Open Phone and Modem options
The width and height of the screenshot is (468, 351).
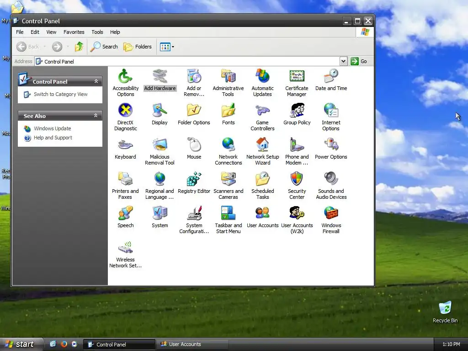tap(297, 151)
